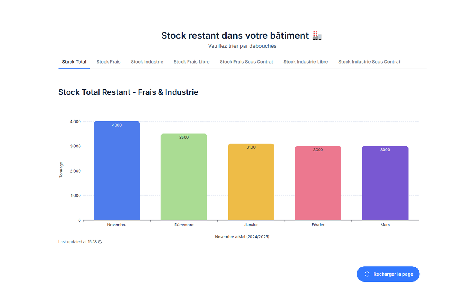Switch to Stock Frais Libre tab
The height and width of the screenshot is (285, 451).
[x=191, y=62]
